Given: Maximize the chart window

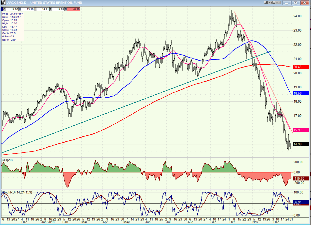Looking at the screenshot, I should point(295,3).
